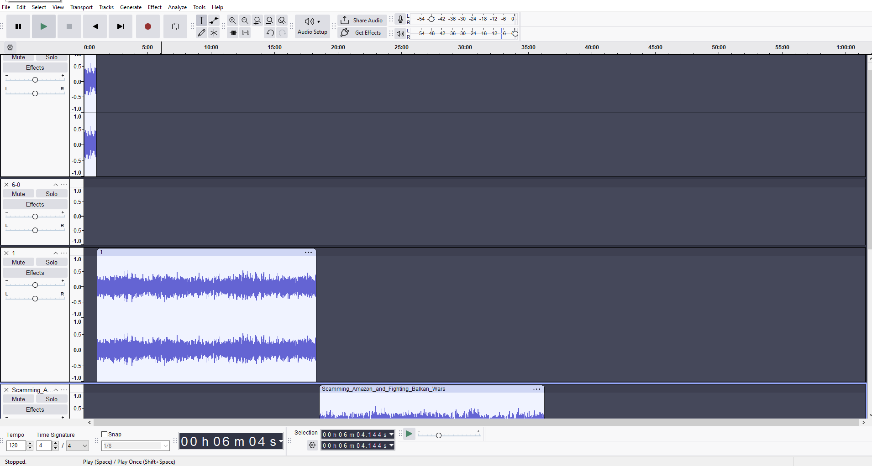The image size is (872, 466).
Task: Open the File menu
Action: 6,7
